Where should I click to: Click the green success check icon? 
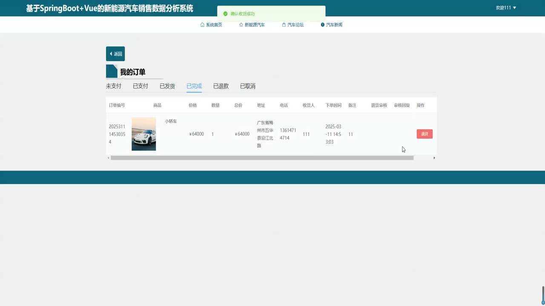click(x=226, y=14)
